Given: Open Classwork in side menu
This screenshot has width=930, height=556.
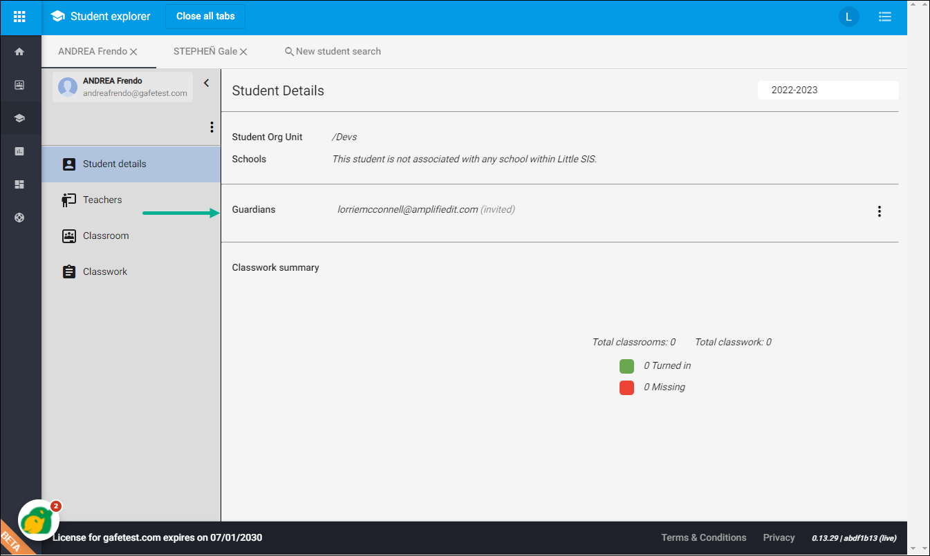Looking at the screenshot, I should [x=131, y=271].
